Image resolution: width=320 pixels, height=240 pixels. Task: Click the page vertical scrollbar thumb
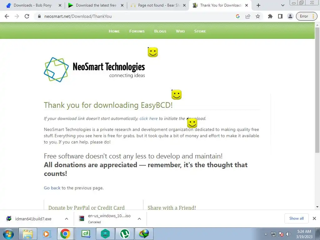coord(317,90)
